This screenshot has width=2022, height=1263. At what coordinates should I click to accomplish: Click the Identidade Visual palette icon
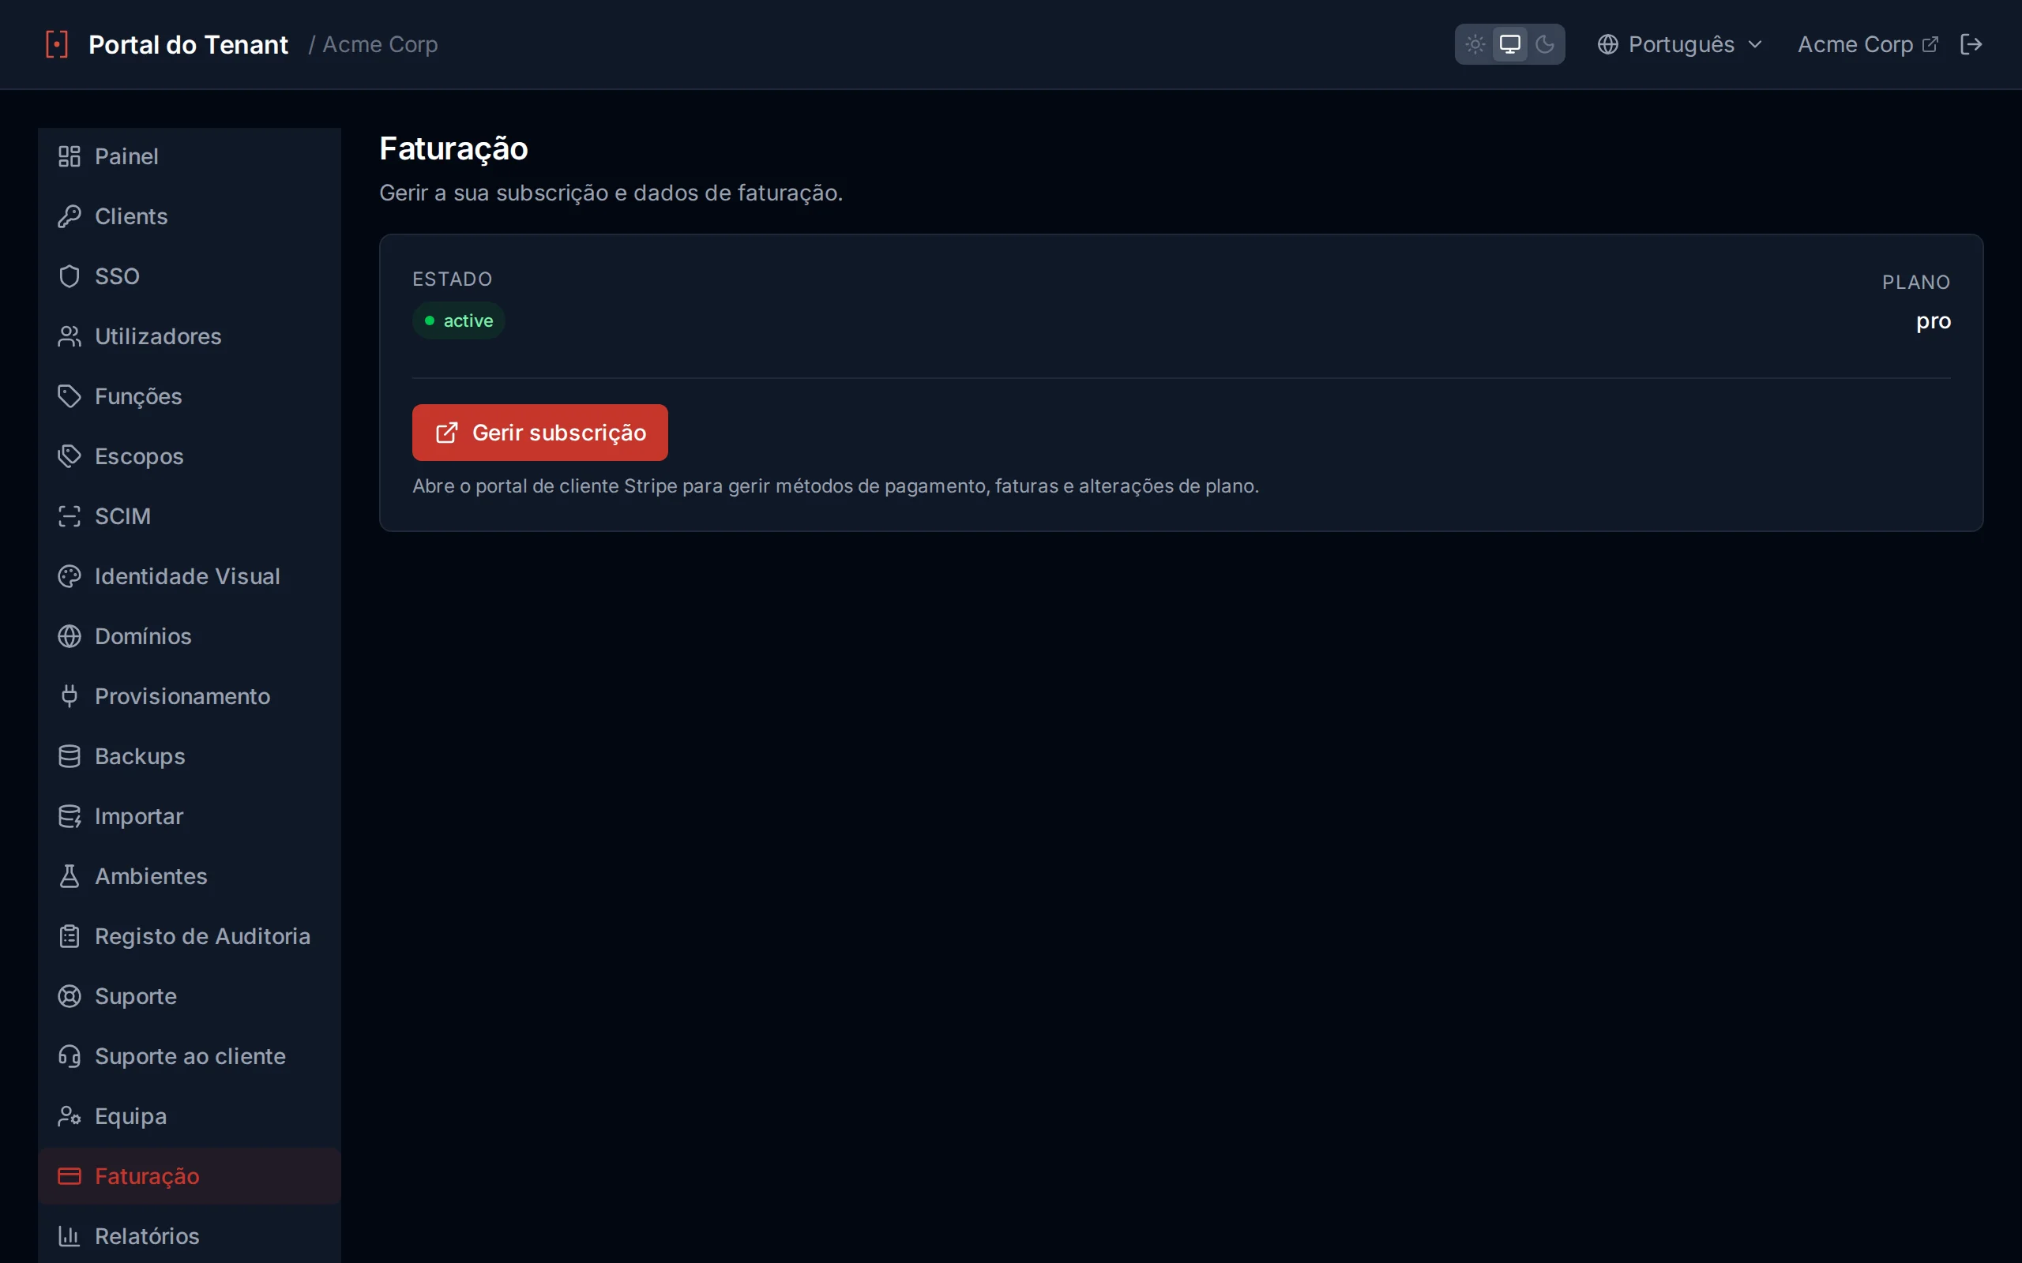pyautogui.click(x=70, y=576)
